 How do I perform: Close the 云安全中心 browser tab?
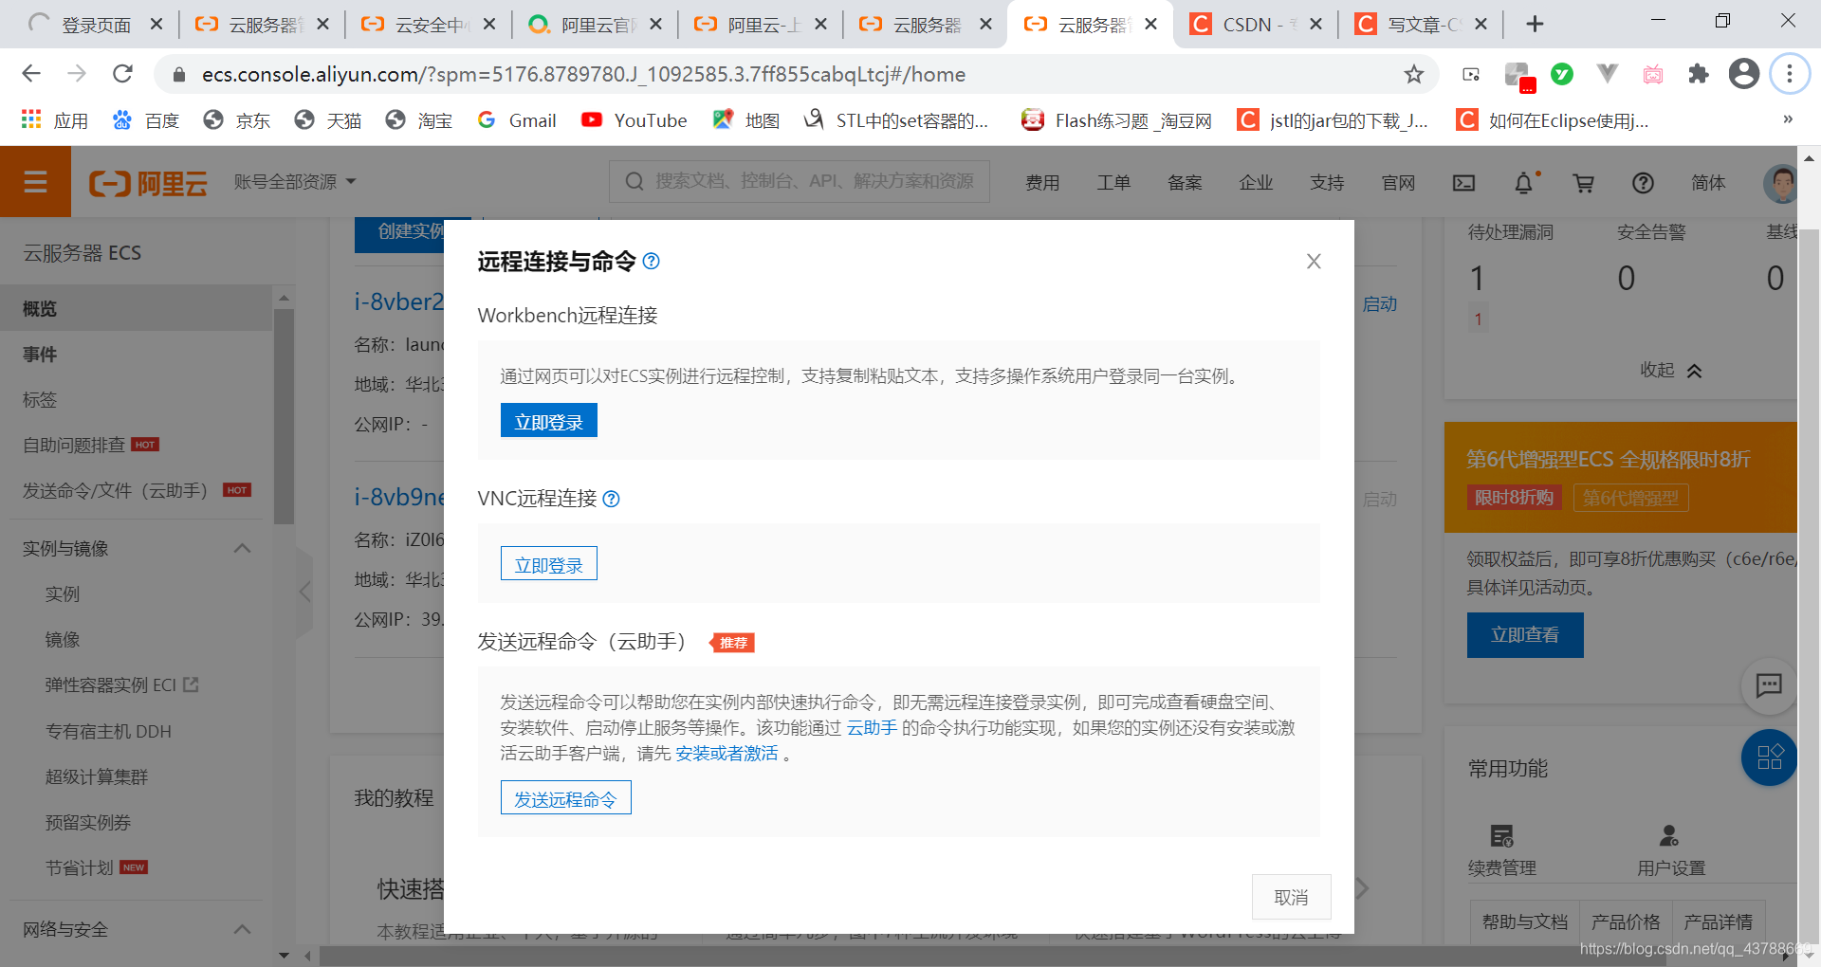(489, 25)
